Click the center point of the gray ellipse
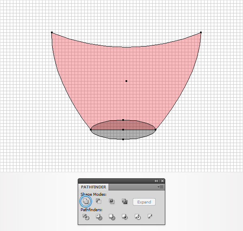The image size is (243, 231). coord(123,130)
